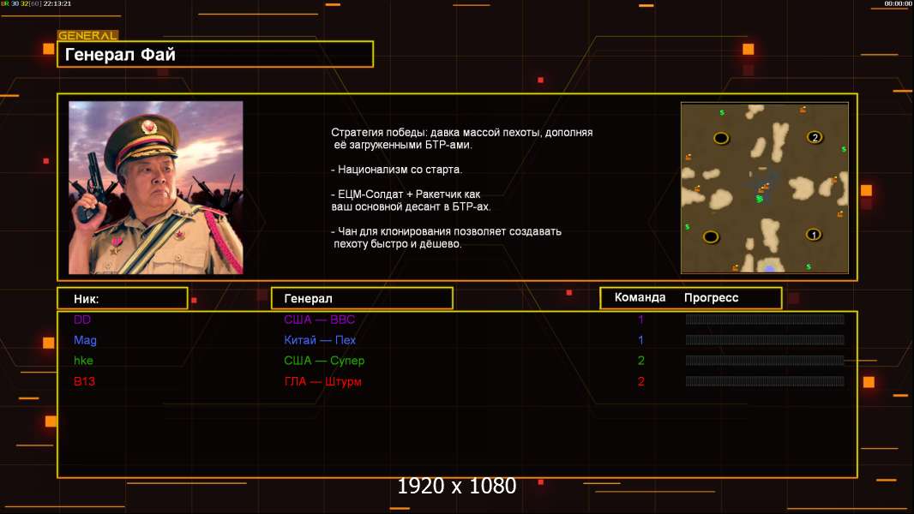
Task: Click the yellow GENERAL label tag
Action: [x=87, y=35]
